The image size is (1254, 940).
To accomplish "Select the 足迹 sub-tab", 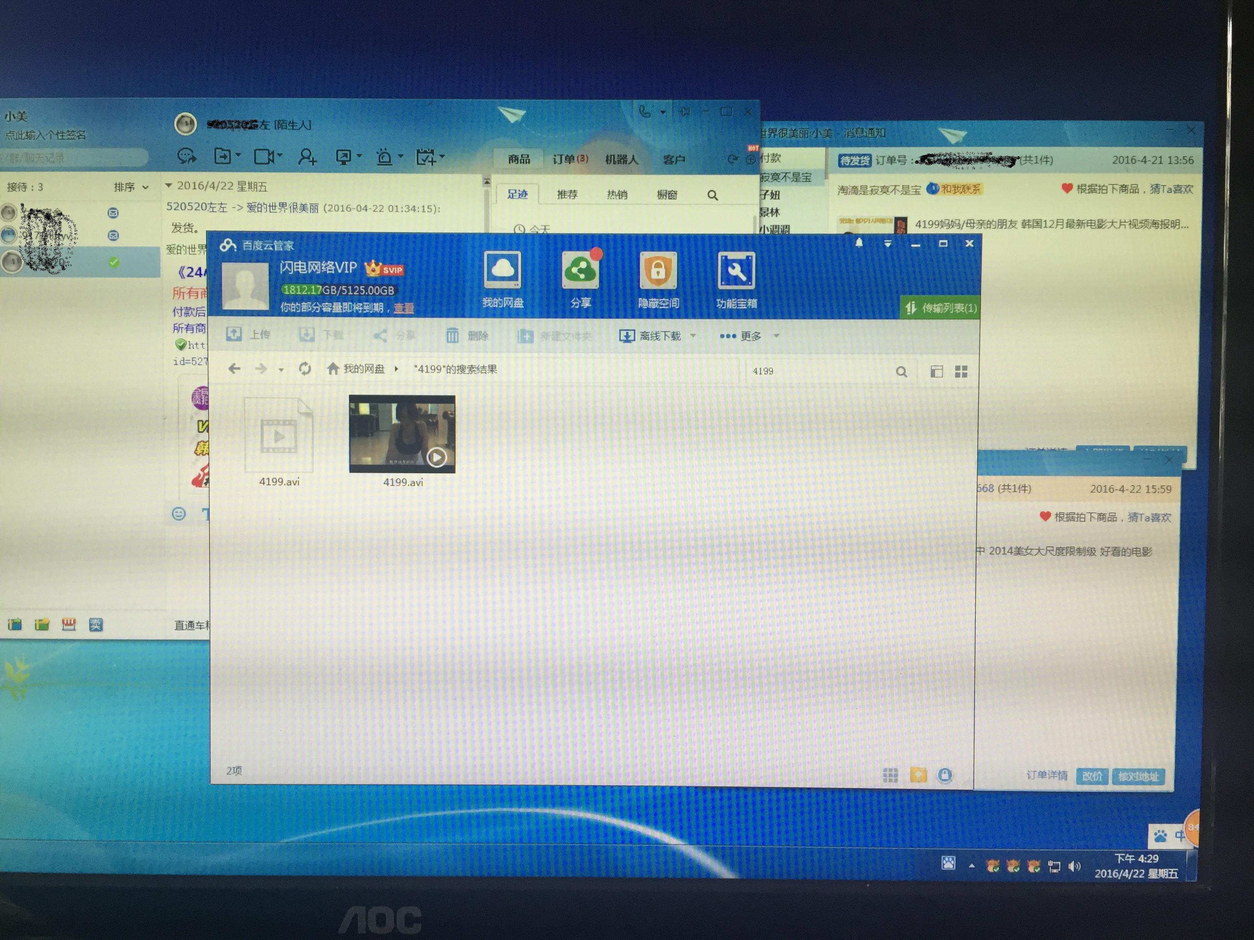I will click(x=517, y=194).
